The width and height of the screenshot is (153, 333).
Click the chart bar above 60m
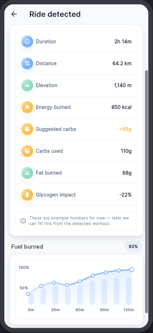pos(80,295)
